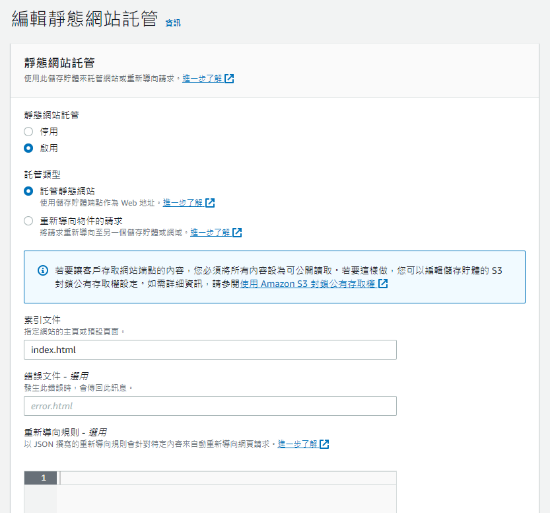550x513 pixels.
Task: Click the 託管類型 section label
Action: pos(42,175)
